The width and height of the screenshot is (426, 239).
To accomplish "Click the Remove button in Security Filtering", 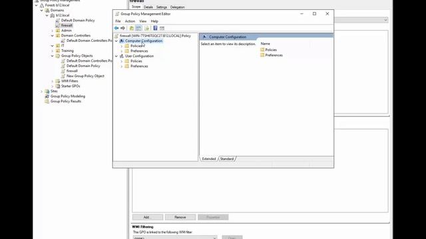I will (x=180, y=217).
